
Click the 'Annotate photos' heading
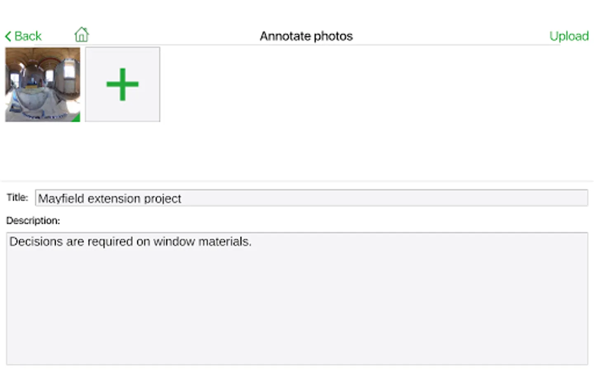click(x=306, y=36)
